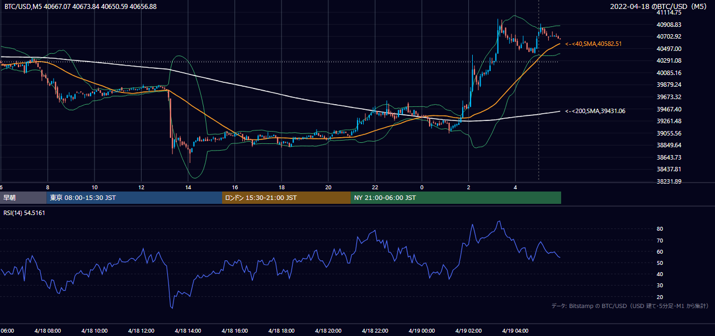
Task: Click hour label 0 under price chart
Action: point(422,187)
